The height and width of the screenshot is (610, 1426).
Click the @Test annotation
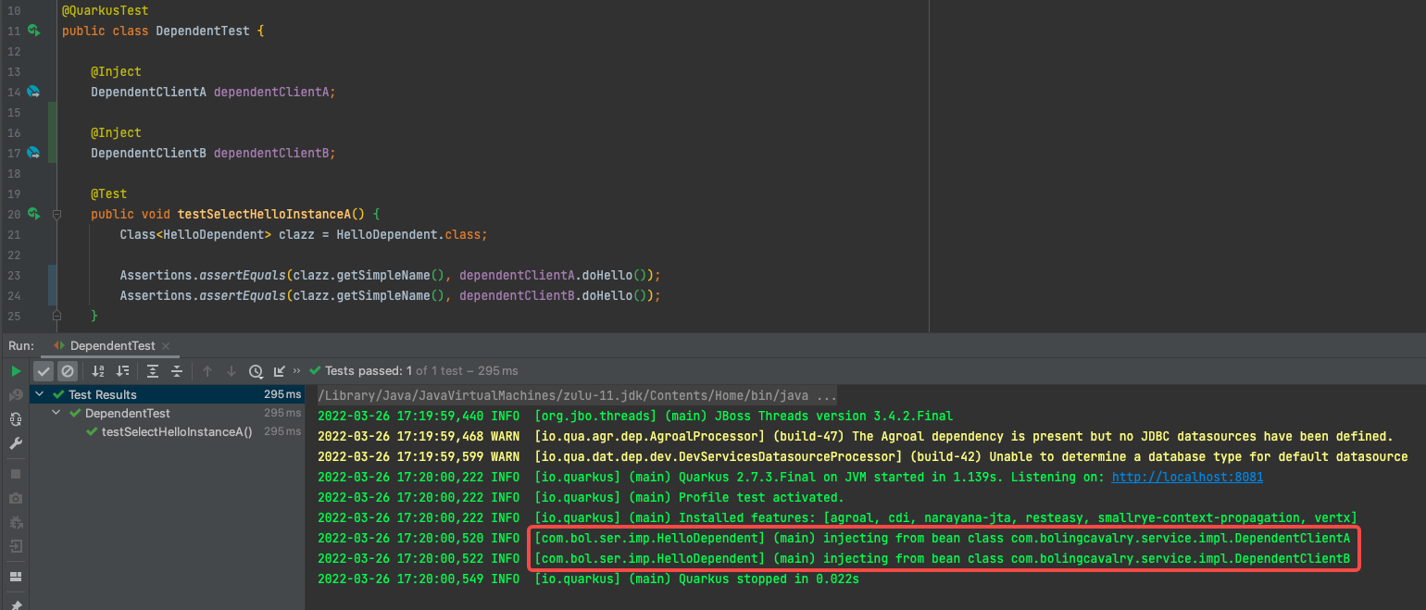pos(109,193)
